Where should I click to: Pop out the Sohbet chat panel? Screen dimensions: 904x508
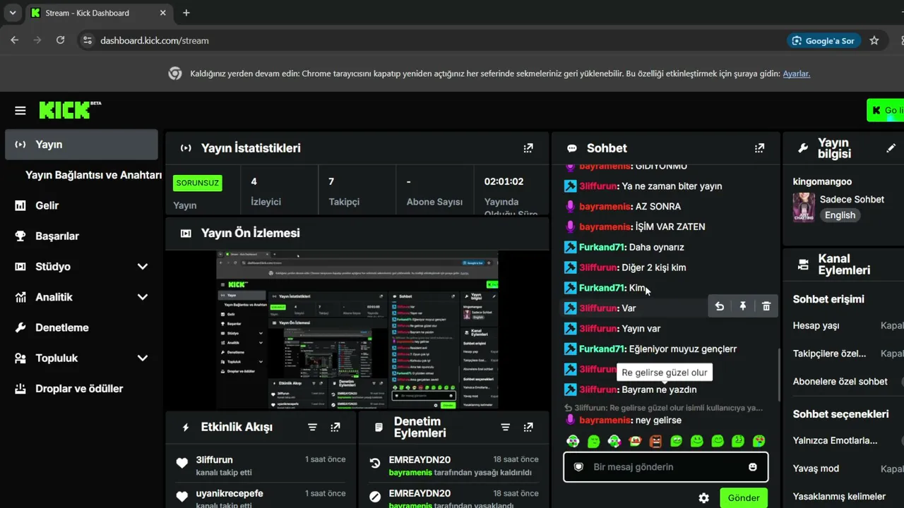click(759, 148)
